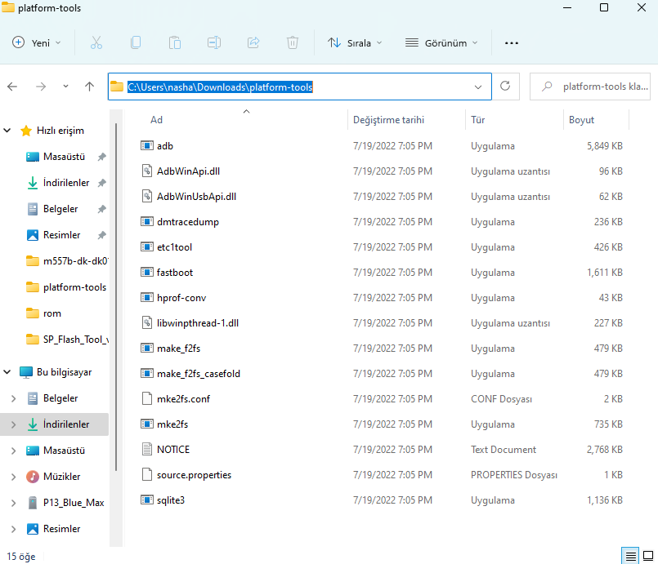Click the Share icon in toolbar
This screenshot has width=658, height=564.
[x=253, y=42]
